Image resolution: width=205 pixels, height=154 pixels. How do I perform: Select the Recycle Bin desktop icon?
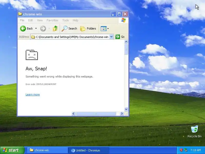click(x=194, y=131)
